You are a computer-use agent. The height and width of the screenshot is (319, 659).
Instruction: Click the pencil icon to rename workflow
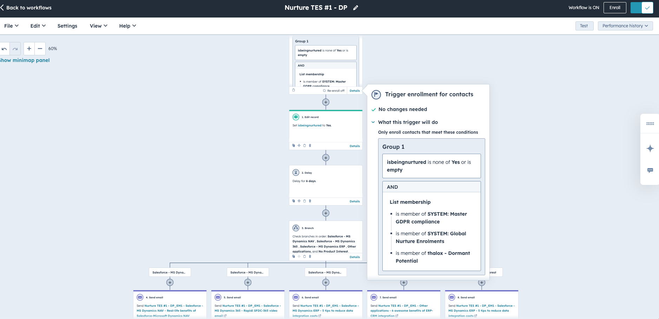point(356,8)
